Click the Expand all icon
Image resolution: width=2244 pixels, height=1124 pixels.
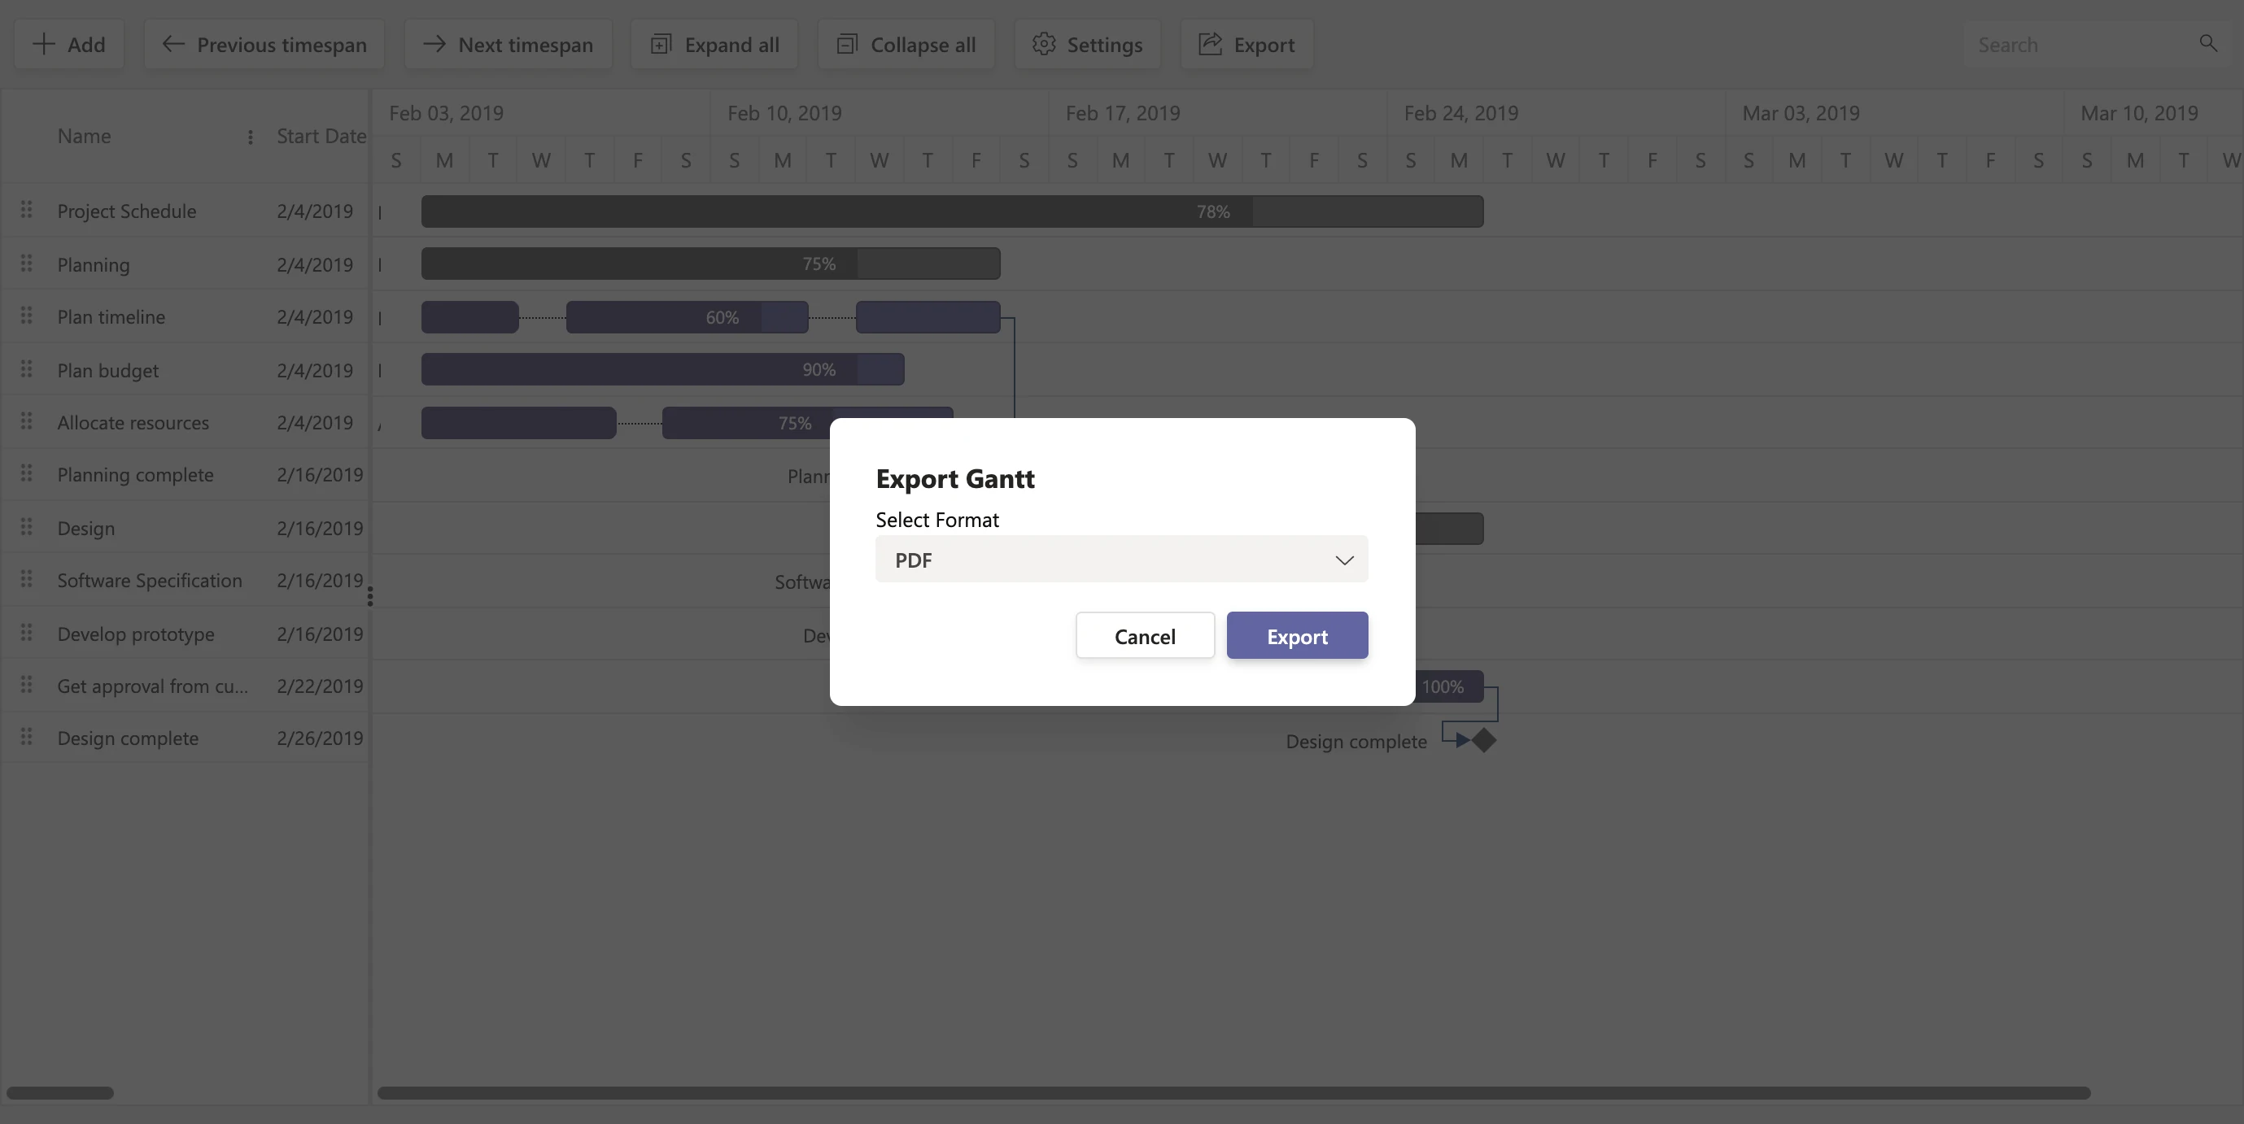(x=661, y=44)
